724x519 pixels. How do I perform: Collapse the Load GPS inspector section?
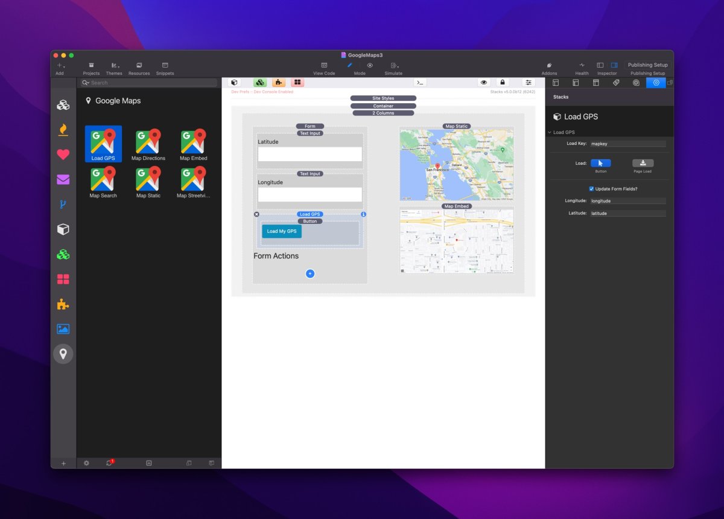click(x=550, y=132)
